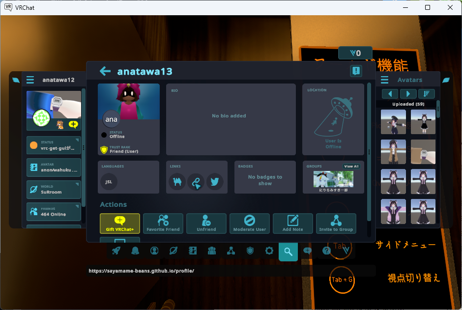Open the chain link icon under Links

point(196,182)
